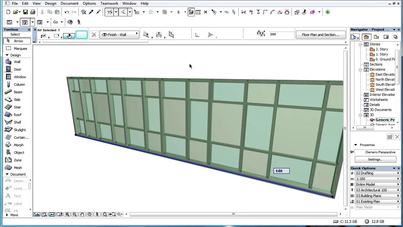Screen dimensions: 403x227
Task: Select the Marquee tool
Action: [20, 49]
